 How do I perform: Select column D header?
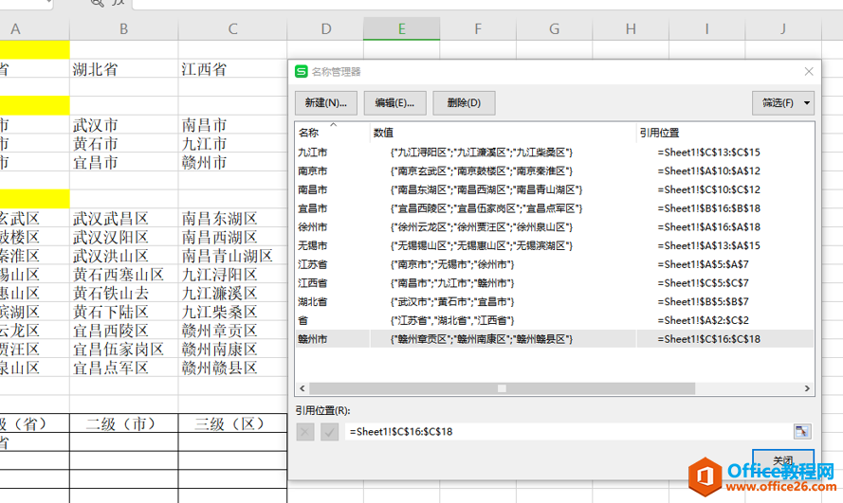coord(326,28)
